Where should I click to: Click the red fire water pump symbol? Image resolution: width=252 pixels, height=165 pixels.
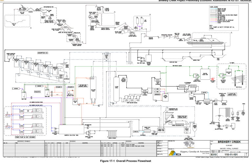click(x=213, y=79)
